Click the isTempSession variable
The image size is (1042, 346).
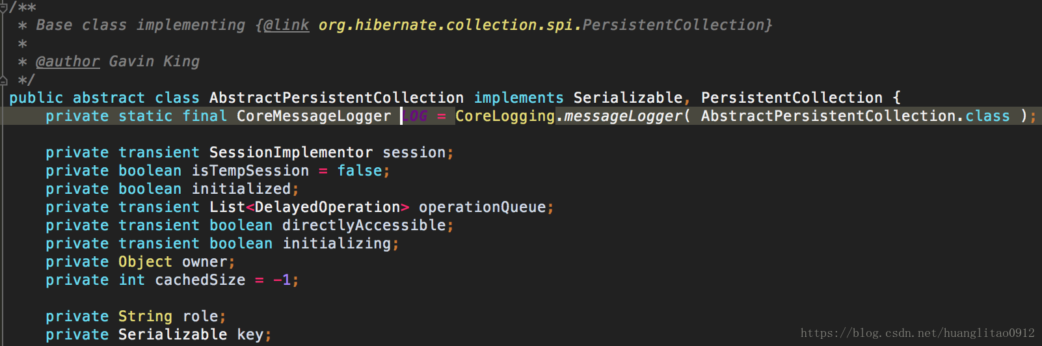pyautogui.click(x=250, y=171)
